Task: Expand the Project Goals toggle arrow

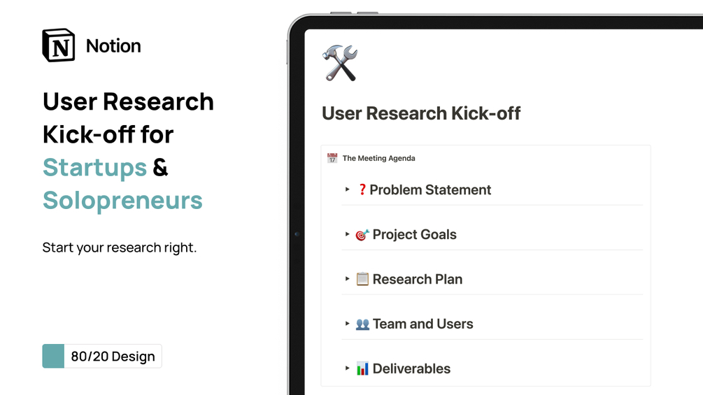Action: 347,234
